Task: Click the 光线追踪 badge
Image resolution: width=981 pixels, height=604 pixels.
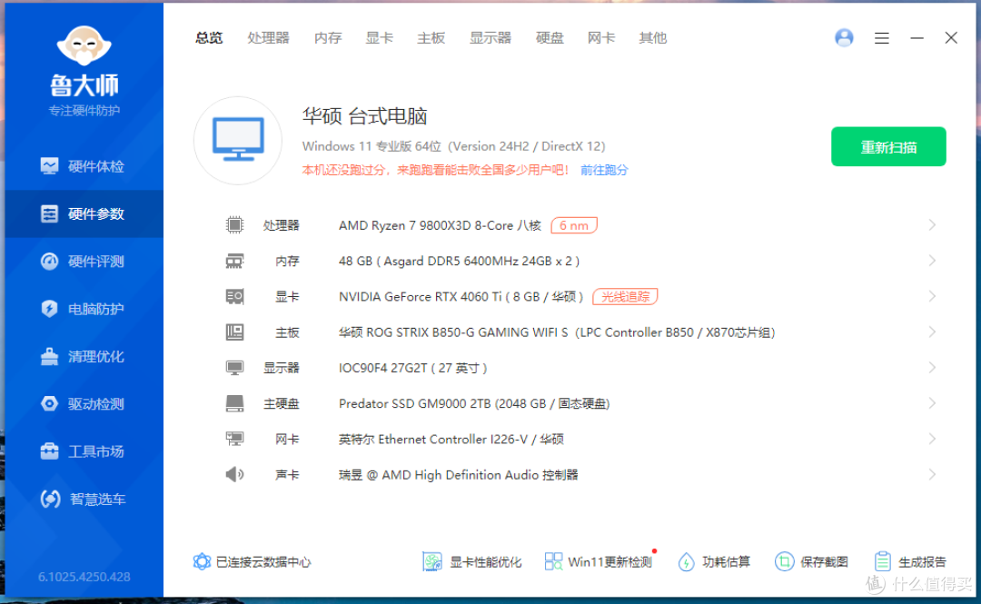Action: click(625, 297)
